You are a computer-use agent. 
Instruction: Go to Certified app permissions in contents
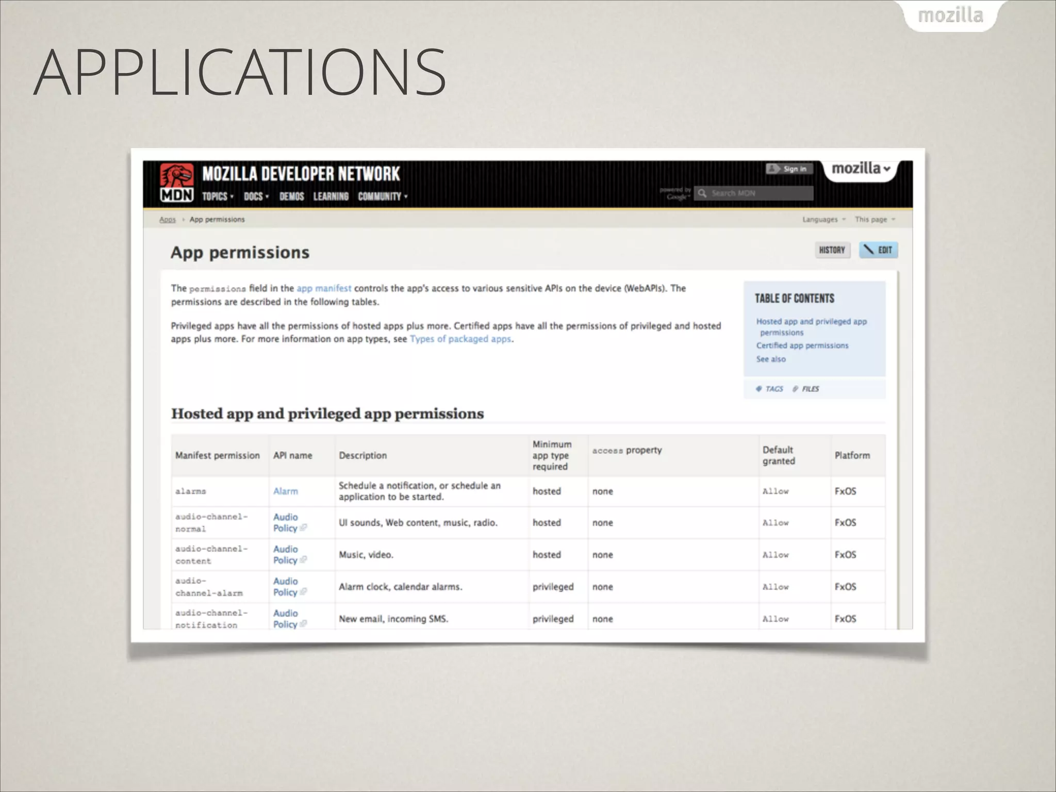pyautogui.click(x=802, y=345)
